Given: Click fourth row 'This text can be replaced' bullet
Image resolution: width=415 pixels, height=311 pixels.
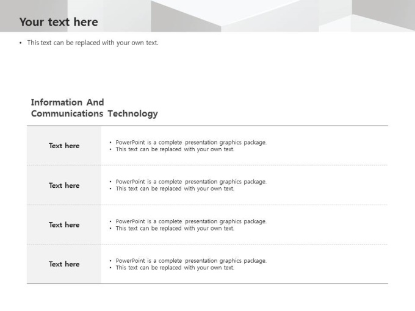Looking at the screenshot, I should pyautogui.click(x=175, y=268).
